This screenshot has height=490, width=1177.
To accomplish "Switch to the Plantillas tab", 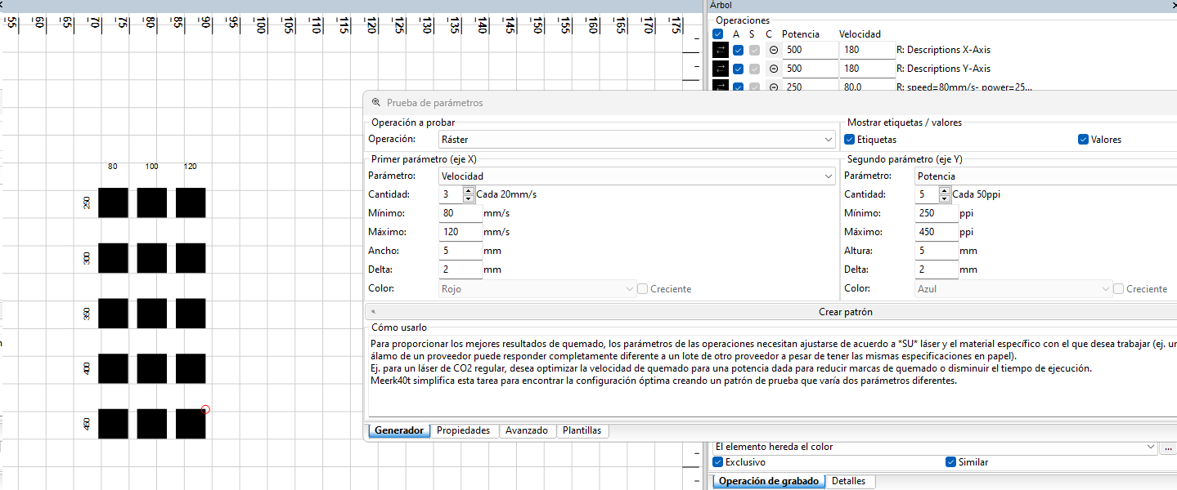I will [582, 430].
